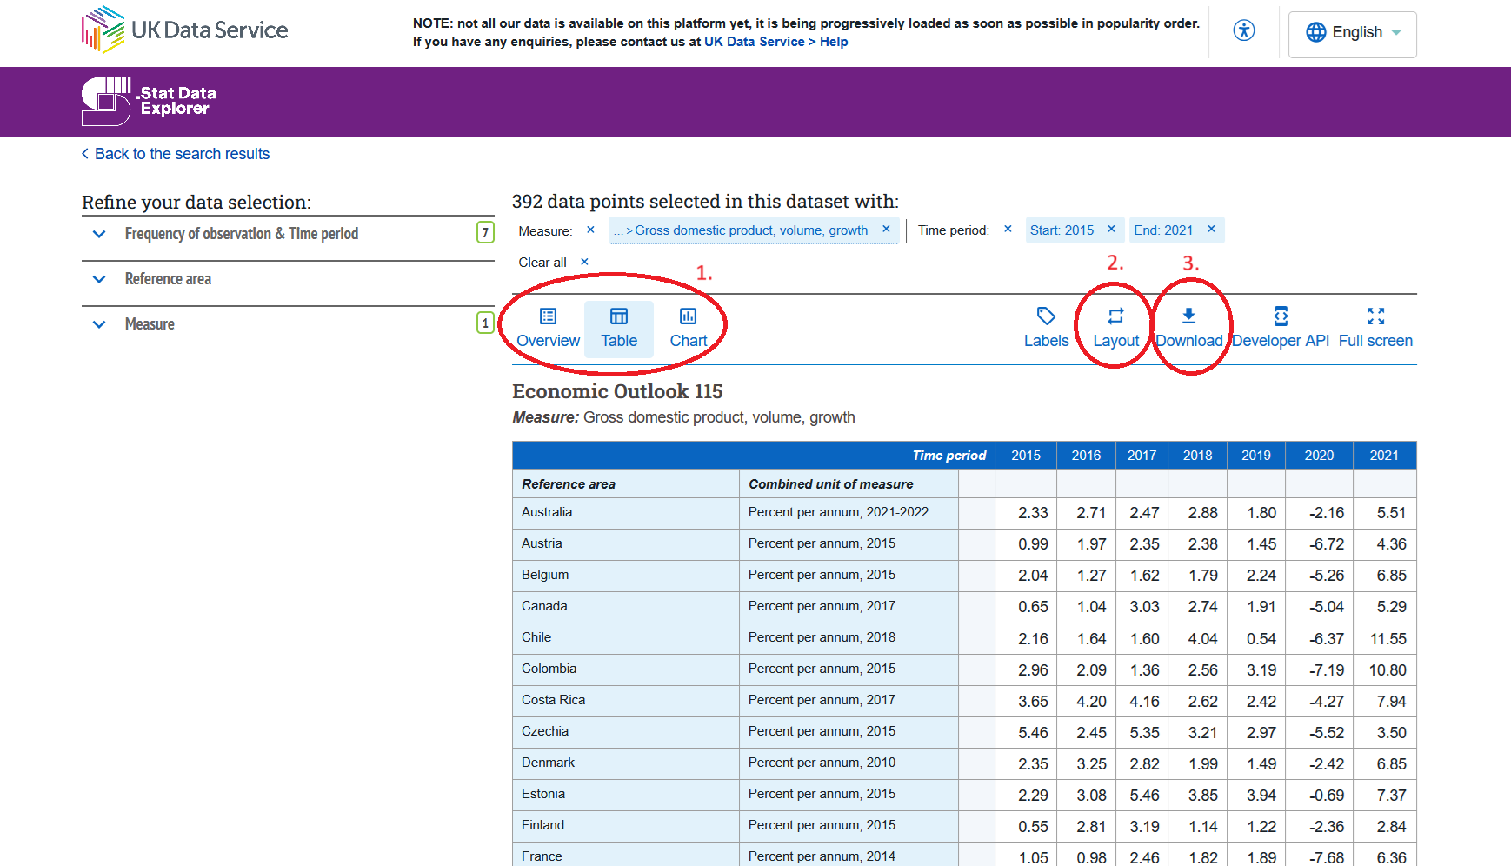
Task: Open the accessibility options icon
Action: [x=1244, y=31]
